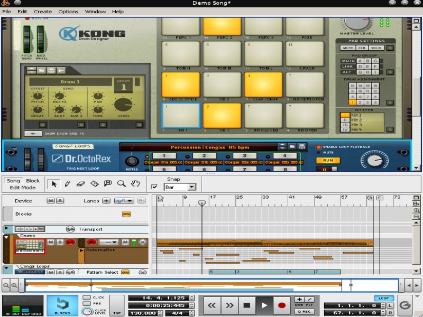Click the SOLO button in Pad Settings

(x=375, y=48)
